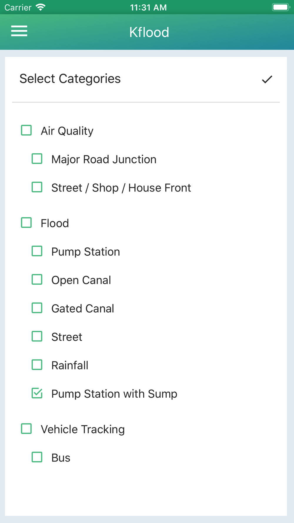Tap the Select Categories heading
Screen dimensions: 294x523
[x=70, y=79]
